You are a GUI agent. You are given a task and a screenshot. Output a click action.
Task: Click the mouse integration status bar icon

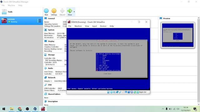coord(135,92)
